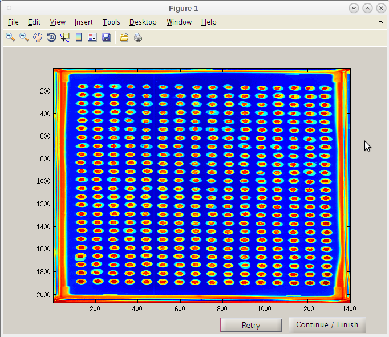Select the Zoom Out tool

click(x=24, y=37)
